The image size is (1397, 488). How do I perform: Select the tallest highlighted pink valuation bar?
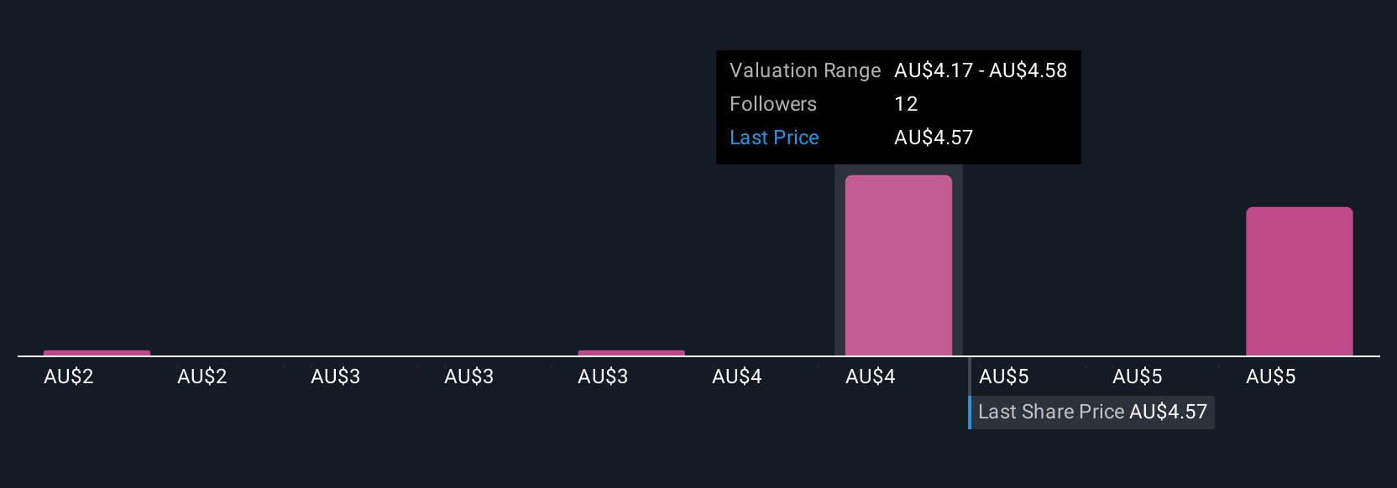tap(898, 265)
